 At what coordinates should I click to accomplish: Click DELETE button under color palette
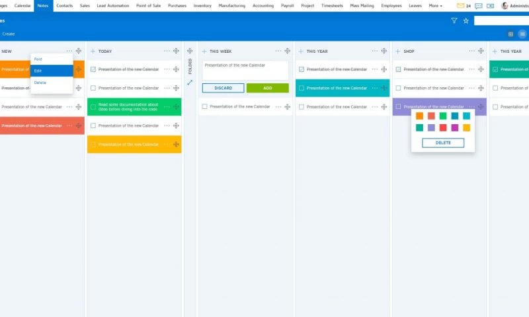[x=443, y=143]
